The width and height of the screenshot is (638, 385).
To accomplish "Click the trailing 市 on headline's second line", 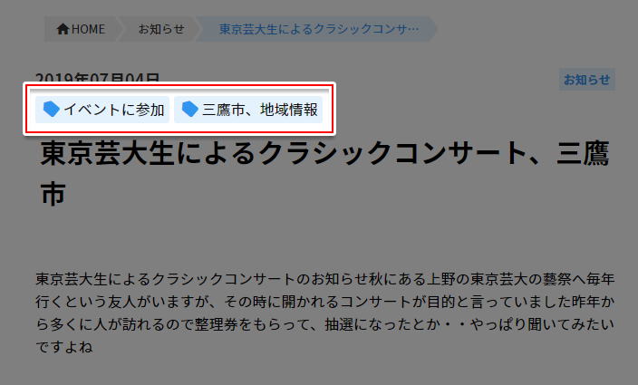I will click(x=53, y=193).
